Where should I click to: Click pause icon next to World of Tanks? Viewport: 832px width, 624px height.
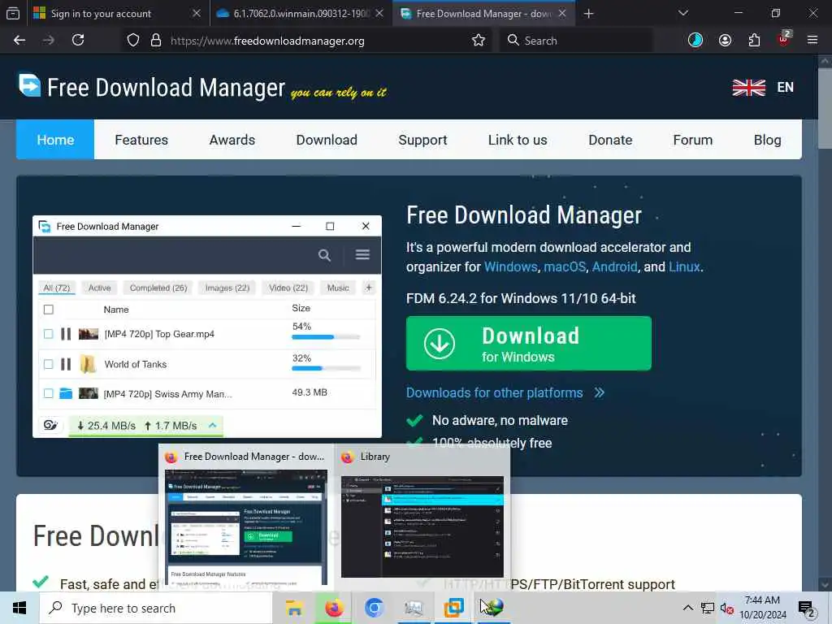click(x=66, y=364)
